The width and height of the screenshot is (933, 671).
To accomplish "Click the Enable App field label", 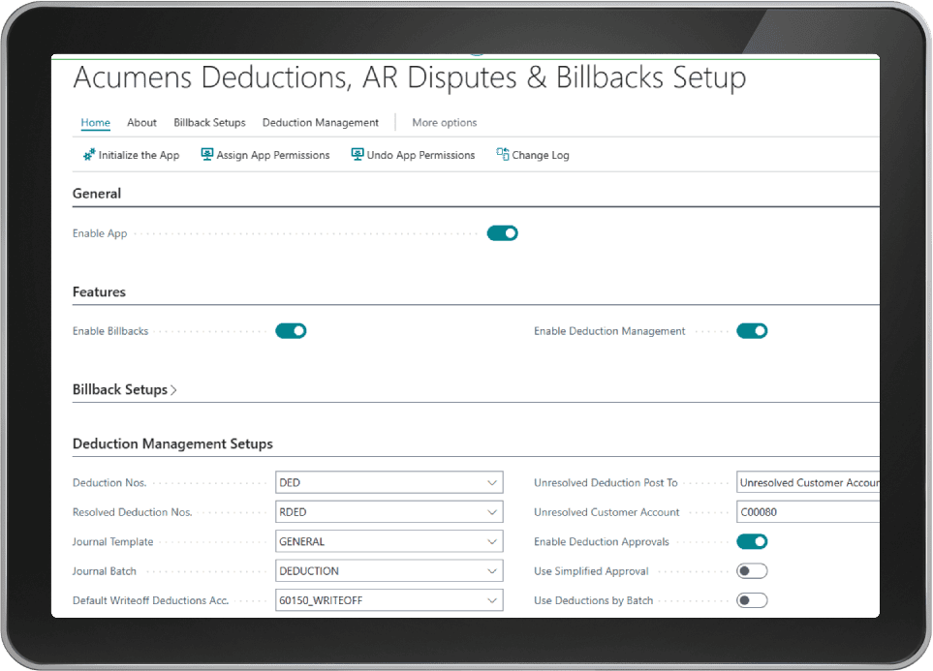I will click(100, 233).
